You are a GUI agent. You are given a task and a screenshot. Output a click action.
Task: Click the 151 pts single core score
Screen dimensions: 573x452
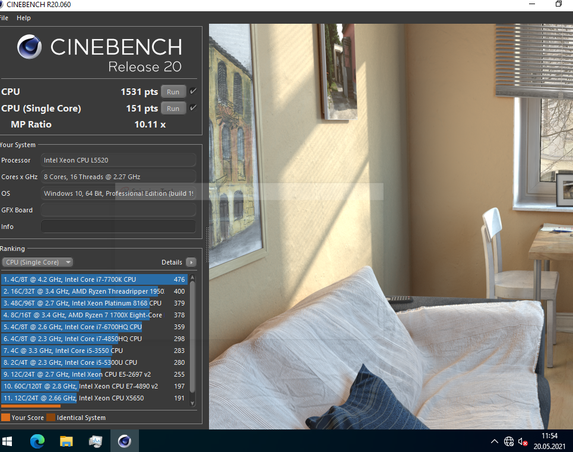click(142, 109)
